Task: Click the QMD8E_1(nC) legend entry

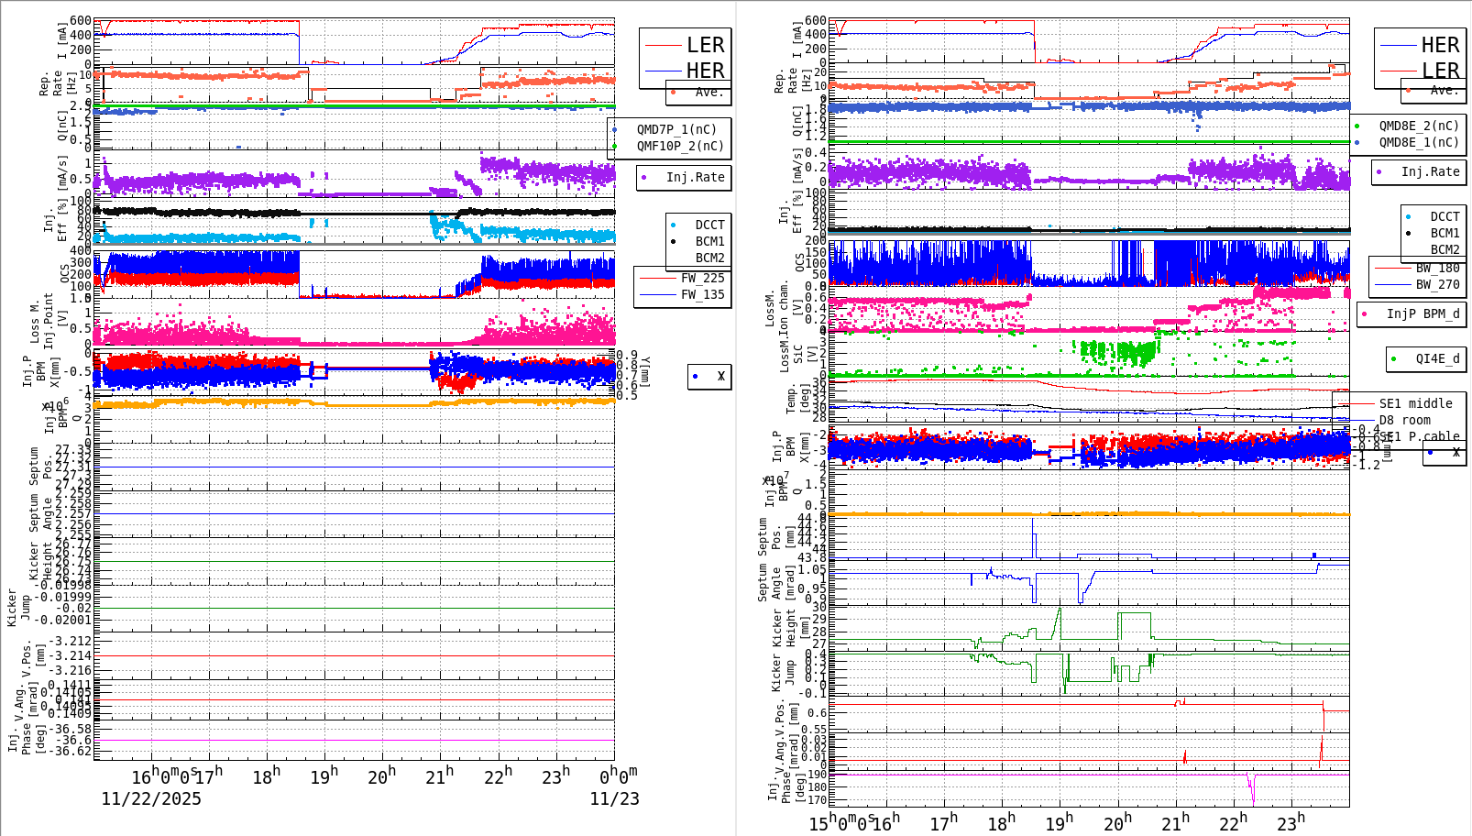Action: 1418,143
